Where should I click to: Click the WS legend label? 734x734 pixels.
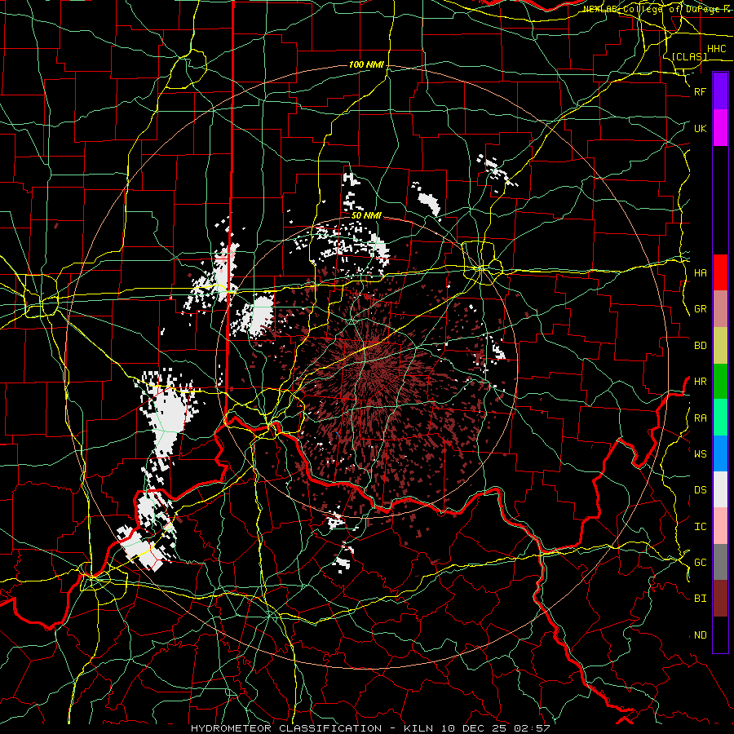click(701, 454)
